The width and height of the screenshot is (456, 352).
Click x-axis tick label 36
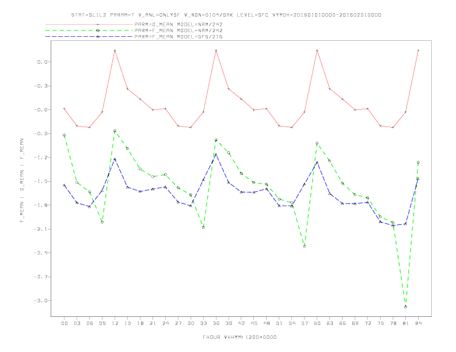coord(216,323)
